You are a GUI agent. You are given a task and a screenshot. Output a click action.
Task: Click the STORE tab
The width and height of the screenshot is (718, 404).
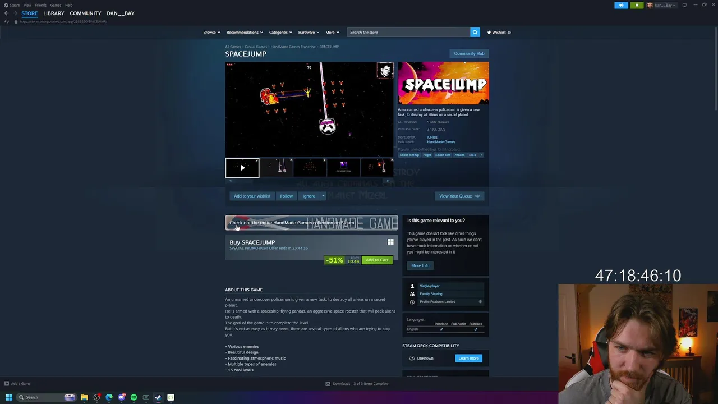[x=30, y=13]
